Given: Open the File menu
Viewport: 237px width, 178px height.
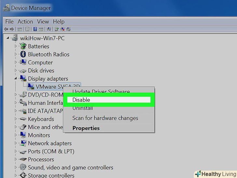Looking at the screenshot, I should tap(9, 22).
